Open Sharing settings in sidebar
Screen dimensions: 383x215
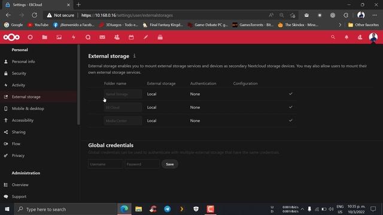[19, 132]
